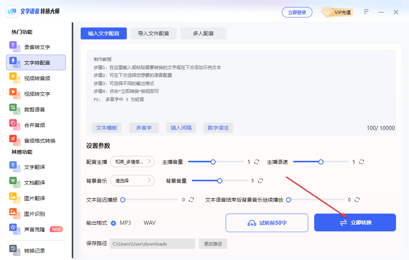This screenshot has height=260, width=409.
Task: Switch to the 导入文件配音 tab
Action: [x=153, y=33]
